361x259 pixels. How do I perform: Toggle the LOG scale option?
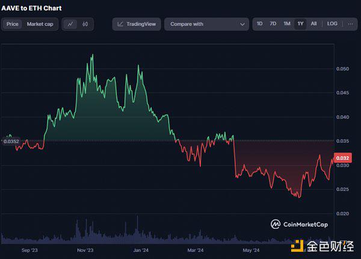332,24
